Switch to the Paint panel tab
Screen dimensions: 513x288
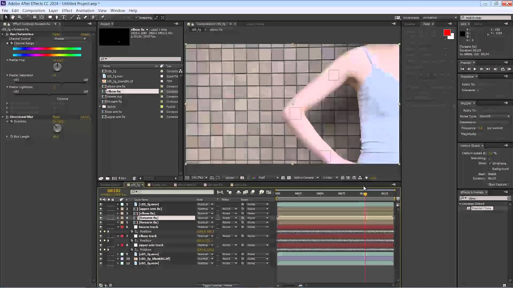pos(426,24)
